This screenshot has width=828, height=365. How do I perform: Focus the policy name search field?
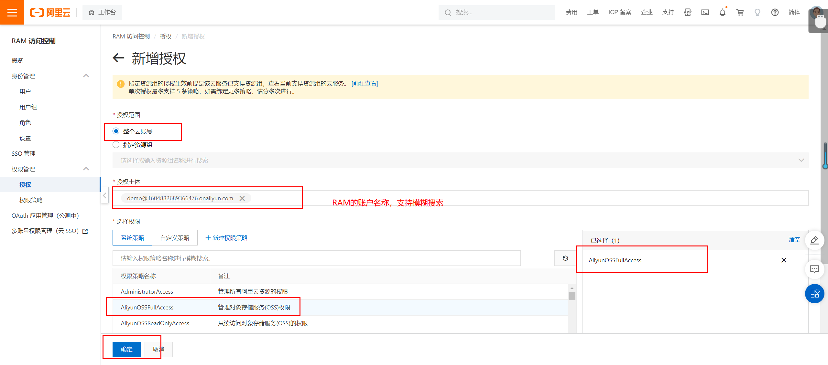point(316,258)
